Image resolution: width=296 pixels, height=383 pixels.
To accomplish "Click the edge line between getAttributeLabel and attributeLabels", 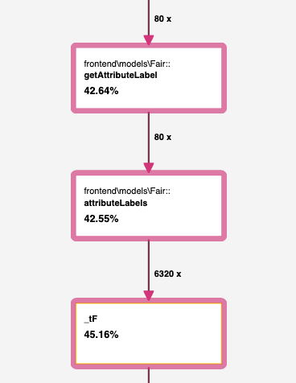I will 149,138.
